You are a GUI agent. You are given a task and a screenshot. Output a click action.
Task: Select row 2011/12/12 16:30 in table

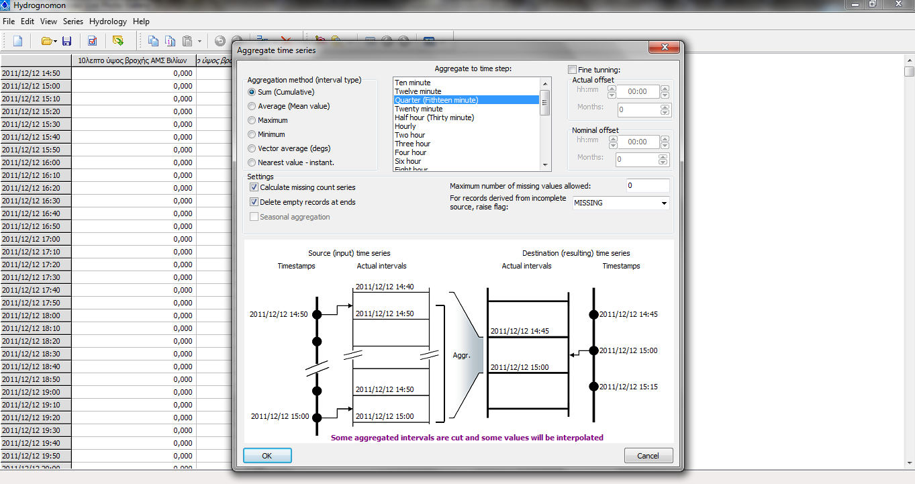tap(36, 201)
